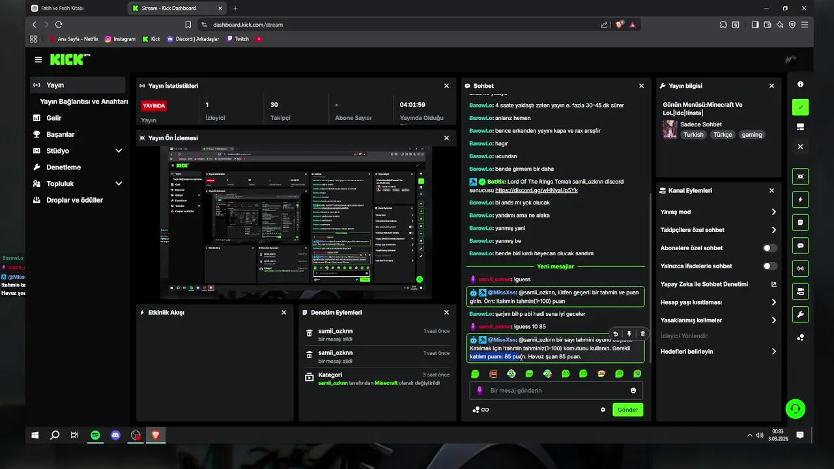
Task: Click the layout panels icon in right sidebar
Action: click(x=800, y=127)
